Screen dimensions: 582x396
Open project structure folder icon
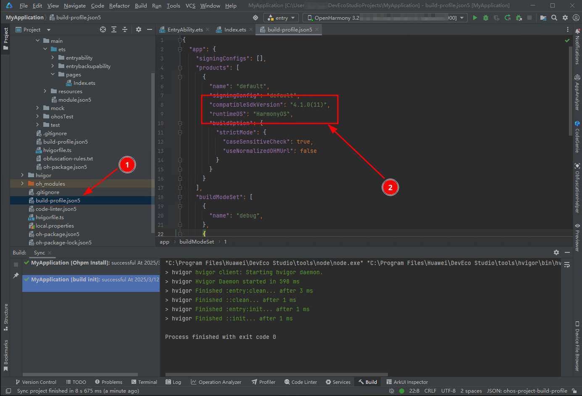pos(543,18)
